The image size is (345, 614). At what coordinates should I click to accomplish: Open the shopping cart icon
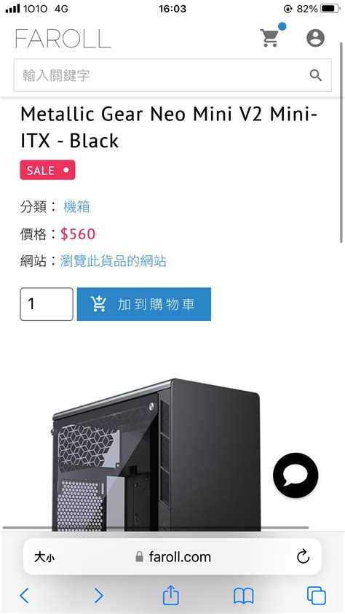[x=270, y=38]
